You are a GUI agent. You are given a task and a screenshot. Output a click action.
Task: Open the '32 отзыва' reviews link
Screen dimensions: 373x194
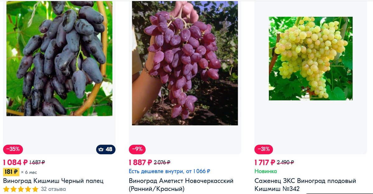[x=53, y=189]
